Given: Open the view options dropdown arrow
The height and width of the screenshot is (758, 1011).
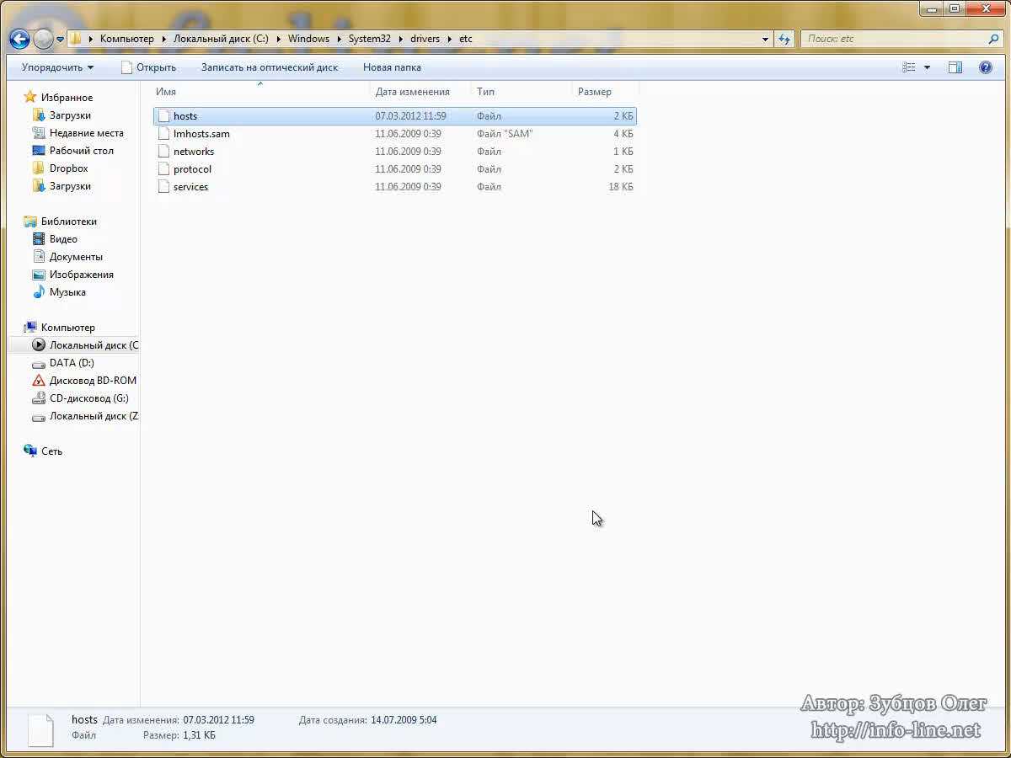Looking at the screenshot, I should point(927,67).
